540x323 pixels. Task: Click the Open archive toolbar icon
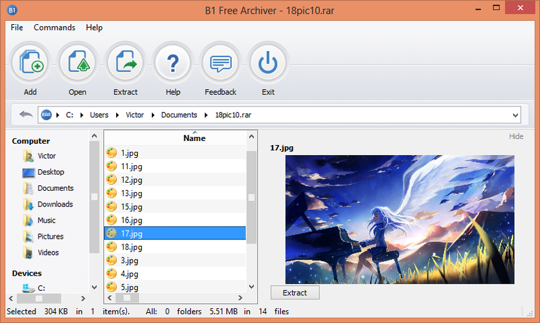point(78,63)
